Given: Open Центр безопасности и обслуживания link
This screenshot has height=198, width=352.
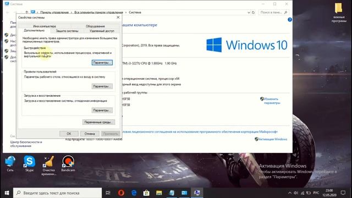Looking at the screenshot, I should [x=26, y=144].
